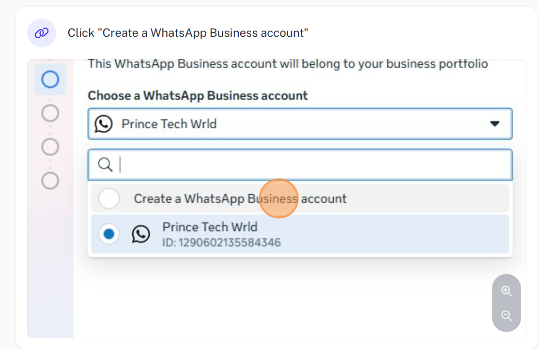Focus the account search text field

coord(310,165)
